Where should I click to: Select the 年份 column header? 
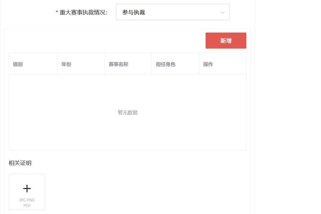pyautogui.click(x=66, y=64)
